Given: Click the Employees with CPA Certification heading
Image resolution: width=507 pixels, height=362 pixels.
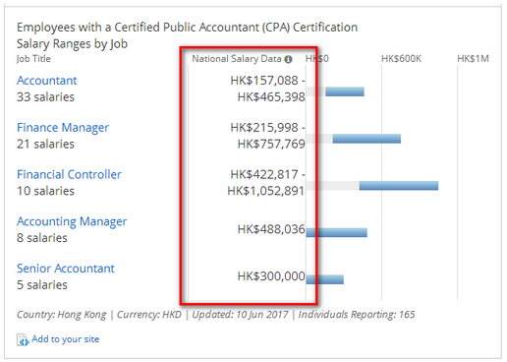Looking at the screenshot, I should pyautogui.click(x=187, y=28).
